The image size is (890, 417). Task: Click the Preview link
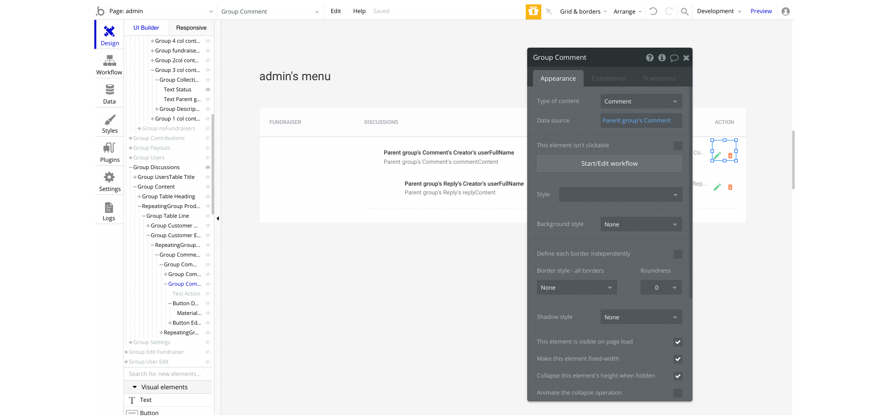pyautogui.click(x=761, y=11)
